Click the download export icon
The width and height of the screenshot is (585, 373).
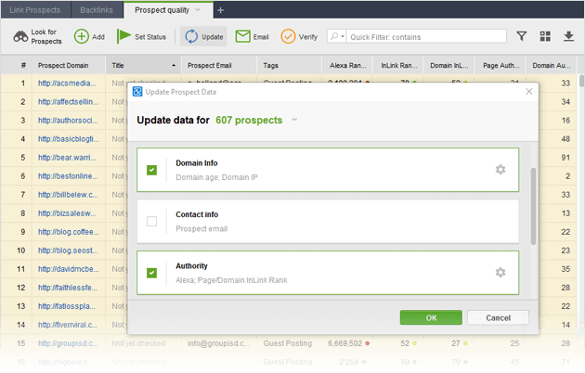point(567,37)
